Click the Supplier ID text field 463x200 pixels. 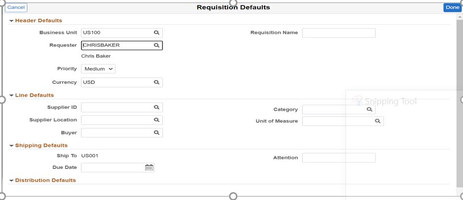coord(116,107)
